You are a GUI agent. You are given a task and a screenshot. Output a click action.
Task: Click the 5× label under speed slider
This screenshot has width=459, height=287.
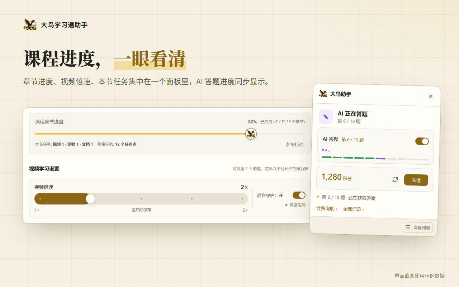[245, 210]
